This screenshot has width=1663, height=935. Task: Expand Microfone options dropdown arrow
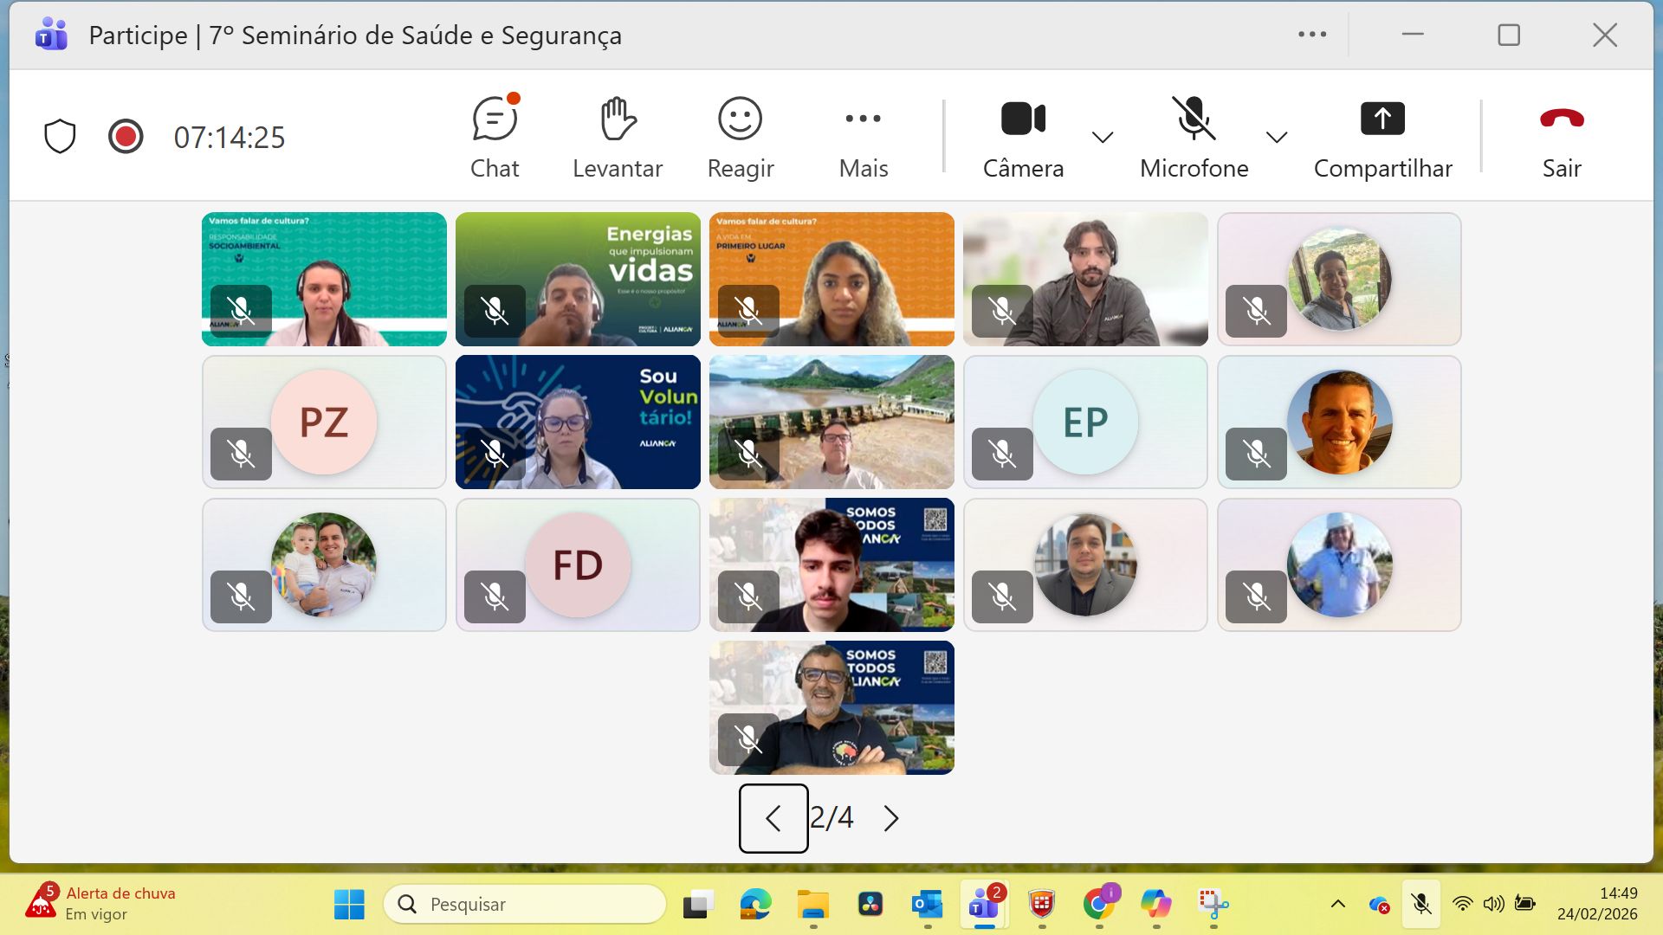[1276, 138]
